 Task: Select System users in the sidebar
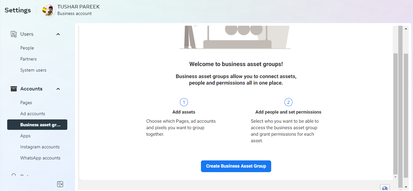[x=33, y=70]
